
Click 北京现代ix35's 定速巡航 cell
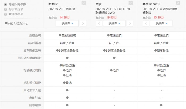click(x=162, y=35)
